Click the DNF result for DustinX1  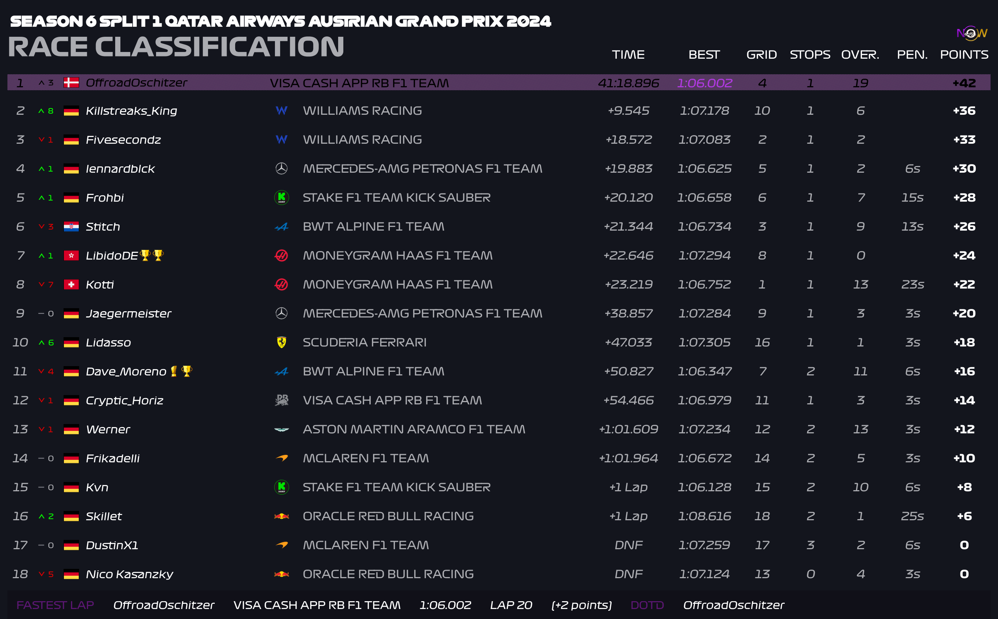pos(628,545)
